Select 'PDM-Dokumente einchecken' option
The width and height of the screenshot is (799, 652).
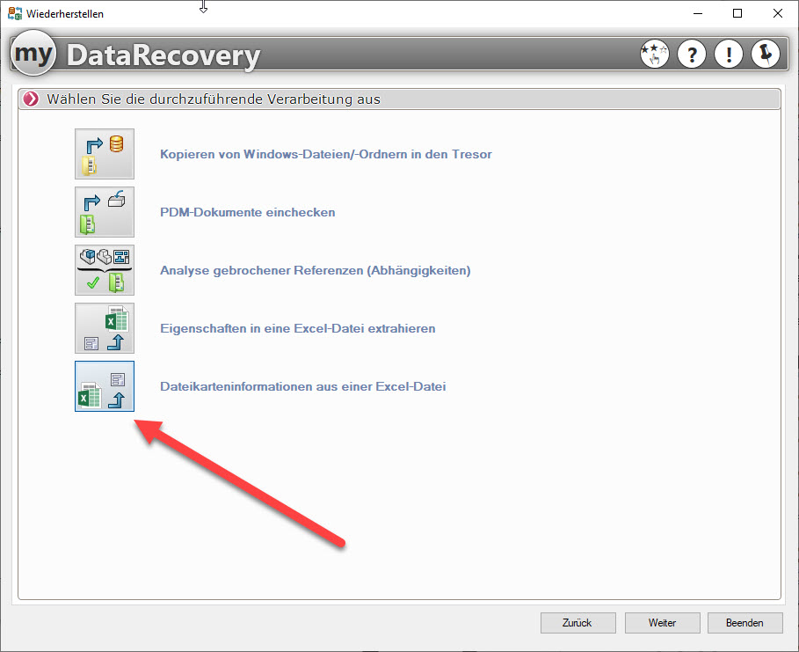[248, 212]
